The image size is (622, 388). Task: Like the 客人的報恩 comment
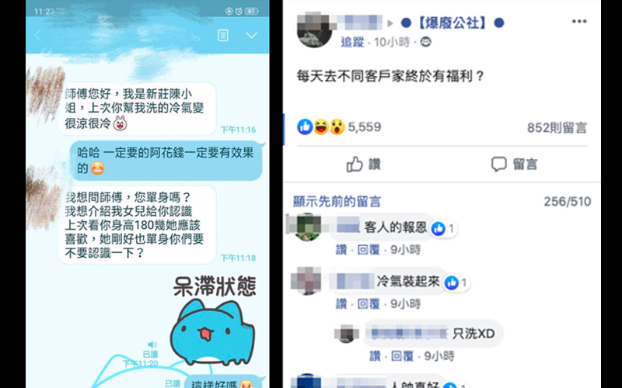pyautogui.click(x=341, y=249)
